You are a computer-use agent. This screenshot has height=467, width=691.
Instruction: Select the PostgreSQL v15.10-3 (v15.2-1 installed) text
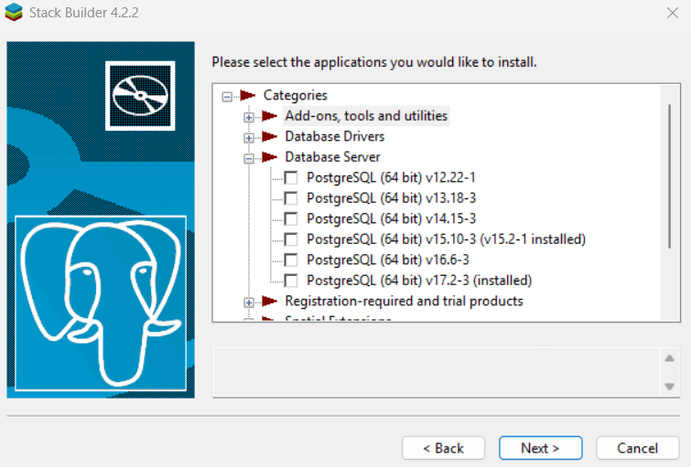pyautogui.click(x=446, y=239)
